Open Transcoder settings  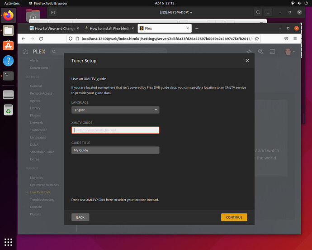(x=38, y=130)
